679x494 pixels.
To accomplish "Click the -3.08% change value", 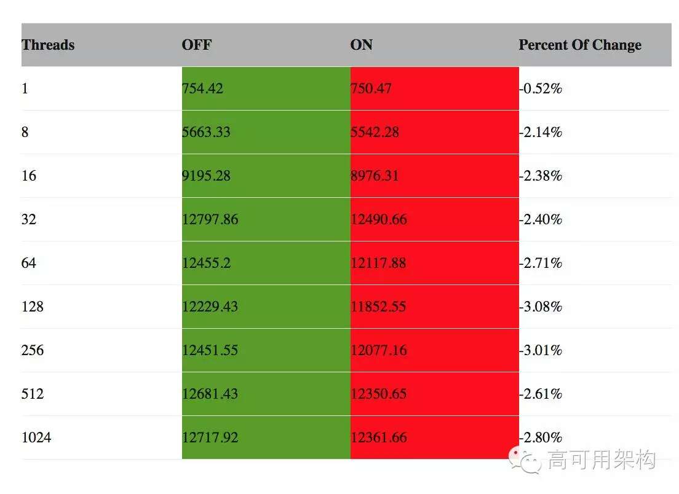I will coord(541,307).
